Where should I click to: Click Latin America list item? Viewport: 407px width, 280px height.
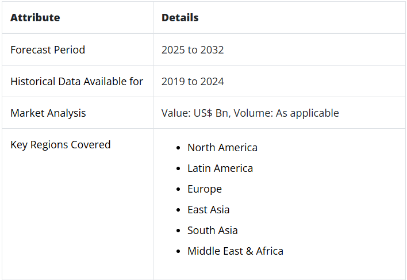coord(220,168)
